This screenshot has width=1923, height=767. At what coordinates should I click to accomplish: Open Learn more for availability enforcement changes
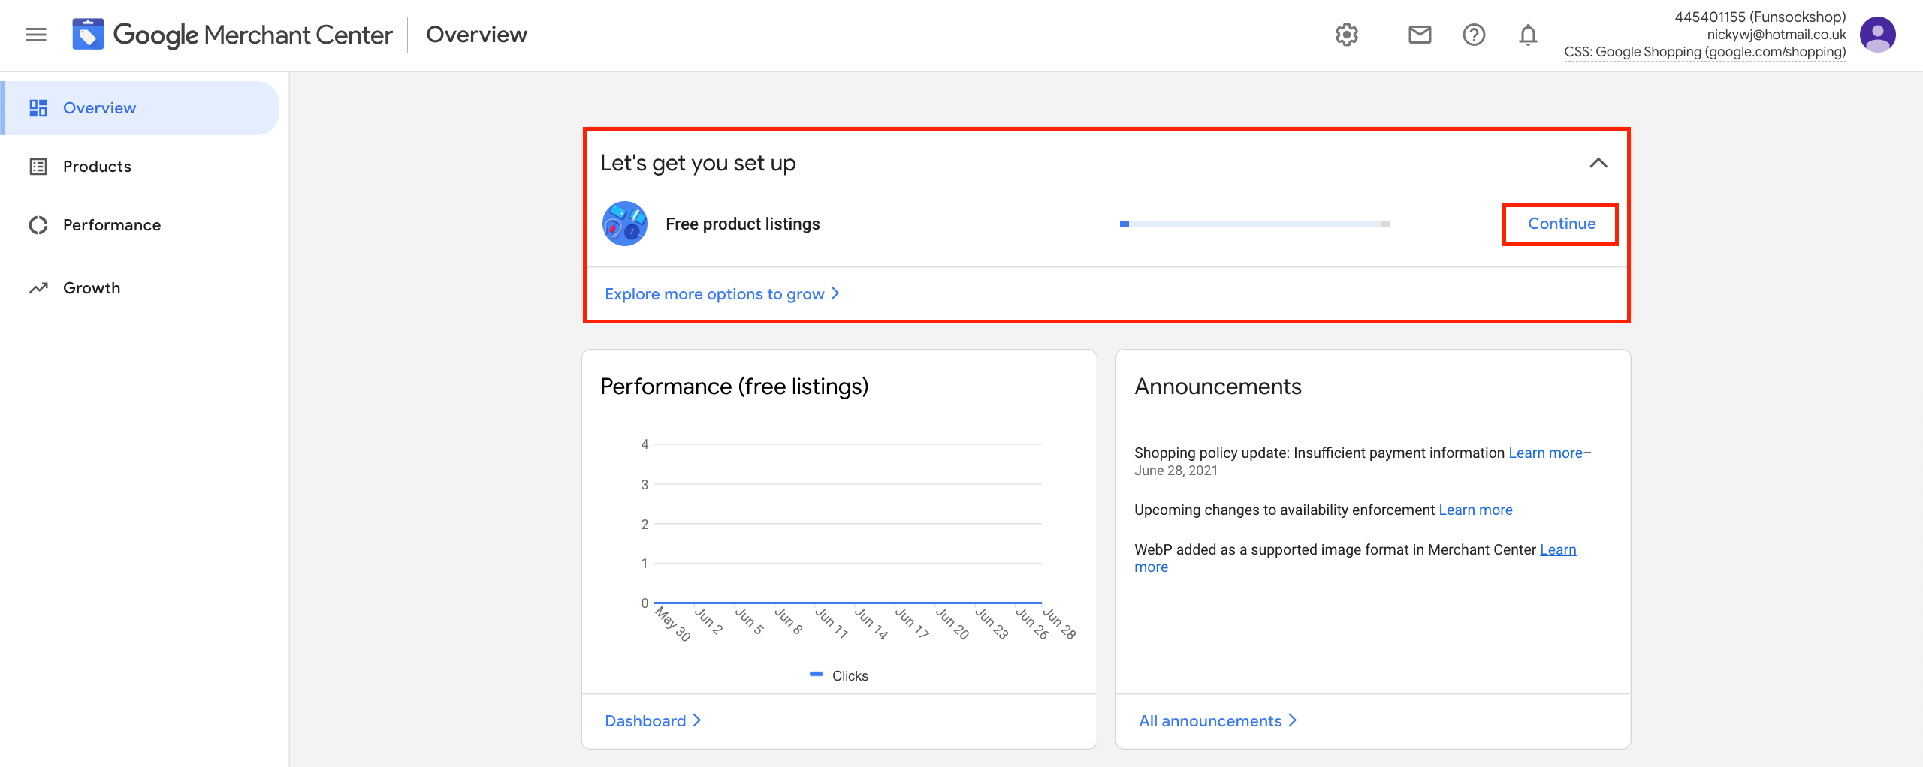click(1475, 510)
